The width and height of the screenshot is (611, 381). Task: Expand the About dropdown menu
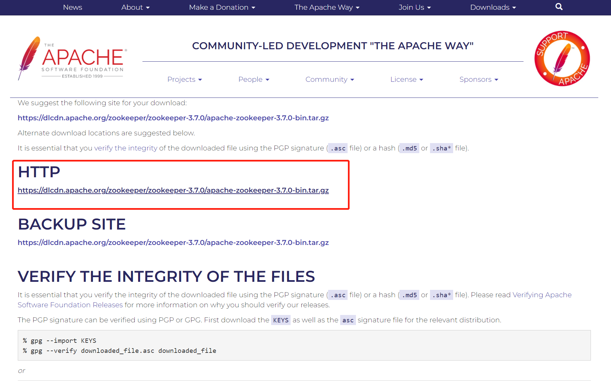[x=135, y=7]
